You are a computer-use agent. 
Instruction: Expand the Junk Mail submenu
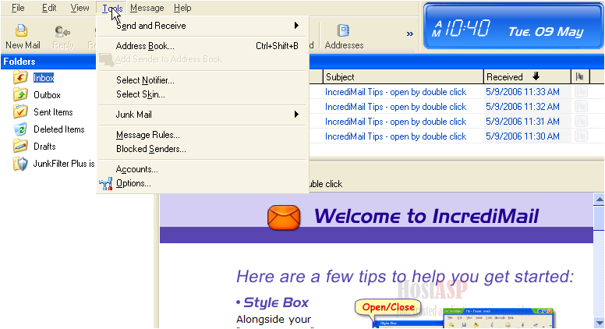(x=296, y=114)
